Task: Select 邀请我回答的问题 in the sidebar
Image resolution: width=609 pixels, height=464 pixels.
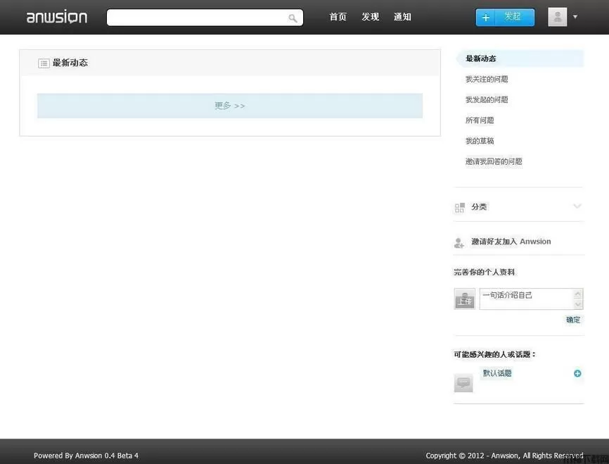Action: coord(494,161)
